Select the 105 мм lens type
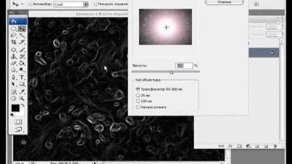Image resolution: width=292 pixels, height=164 pixels. pos(138,101)
